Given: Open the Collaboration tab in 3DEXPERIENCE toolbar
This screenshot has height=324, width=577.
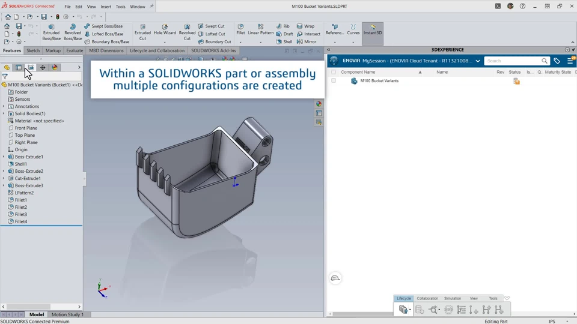Looking at the screenshot, I should (427, 298).
